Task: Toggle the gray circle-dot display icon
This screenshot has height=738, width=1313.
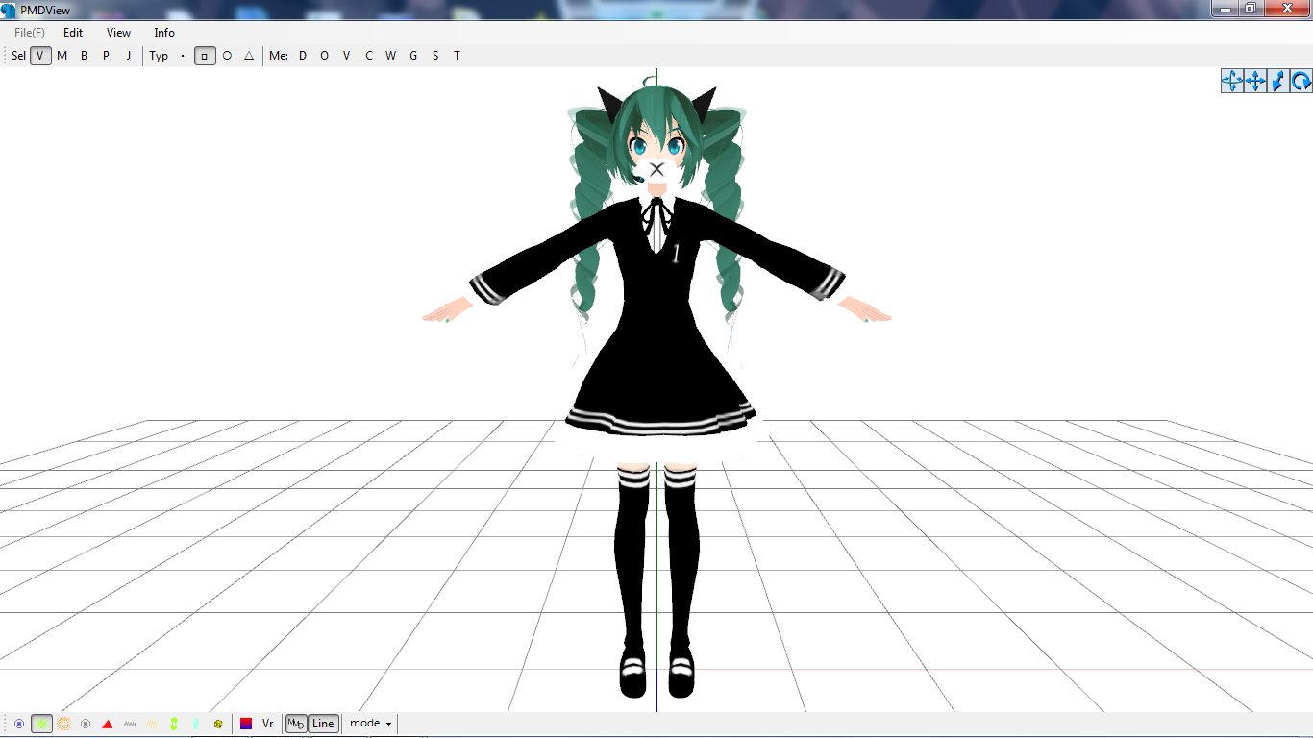Action: [86, 724]
